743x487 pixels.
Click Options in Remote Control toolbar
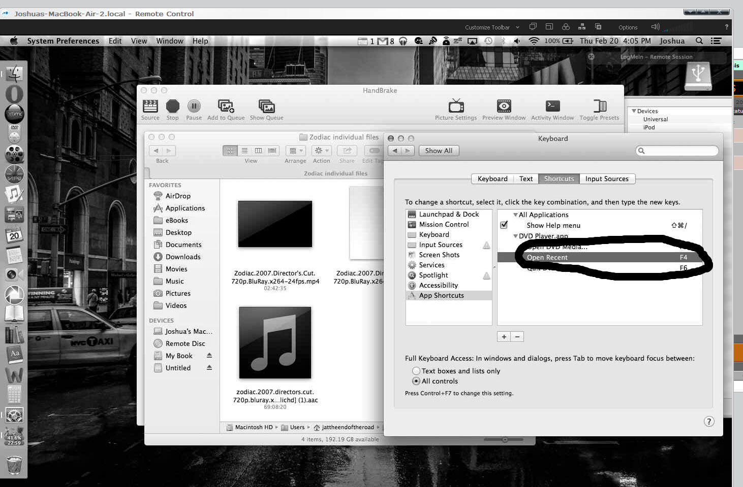(628, 27)
